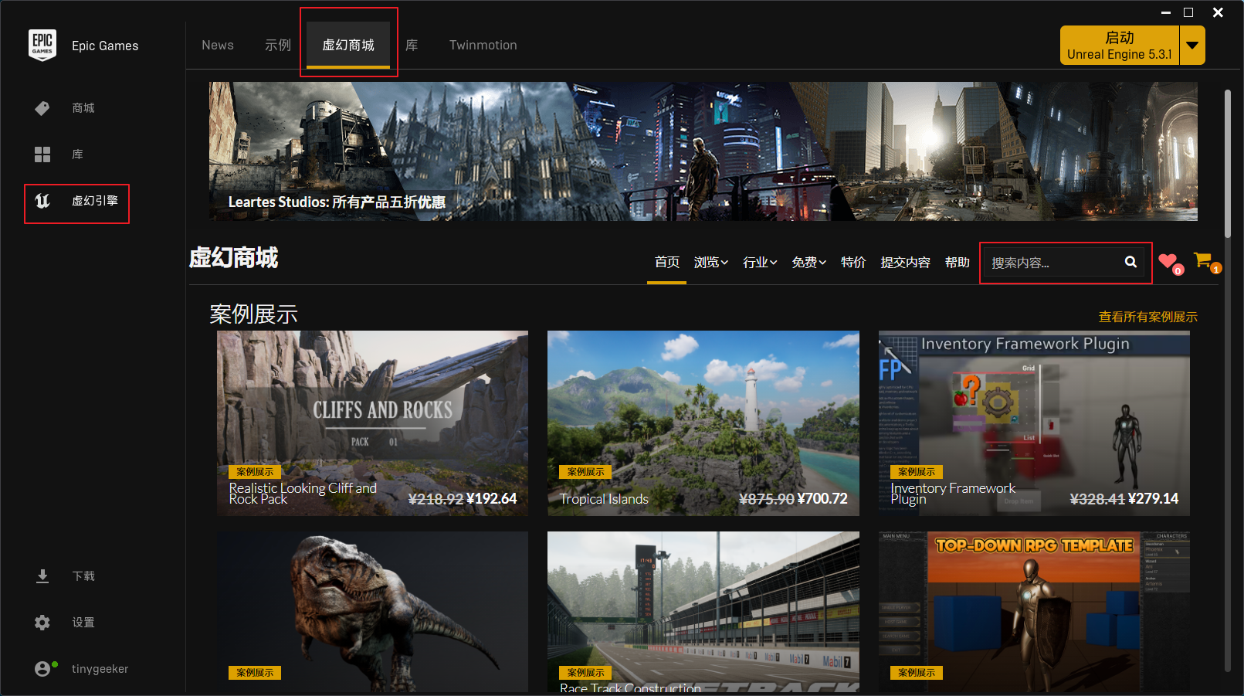Open the 设置 settings gear icon
The width and height of the screenshot is (1244, 696).
42,623
